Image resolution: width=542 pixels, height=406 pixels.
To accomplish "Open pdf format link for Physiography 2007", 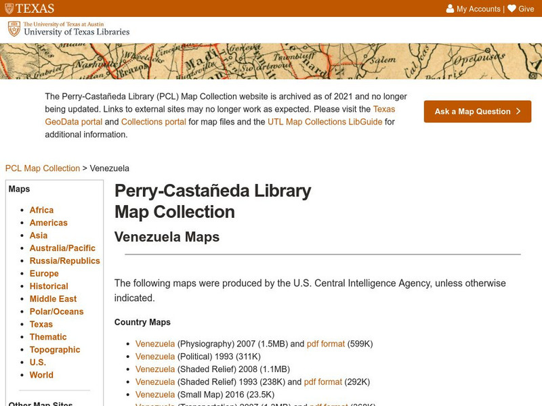I will coord(326,344).
